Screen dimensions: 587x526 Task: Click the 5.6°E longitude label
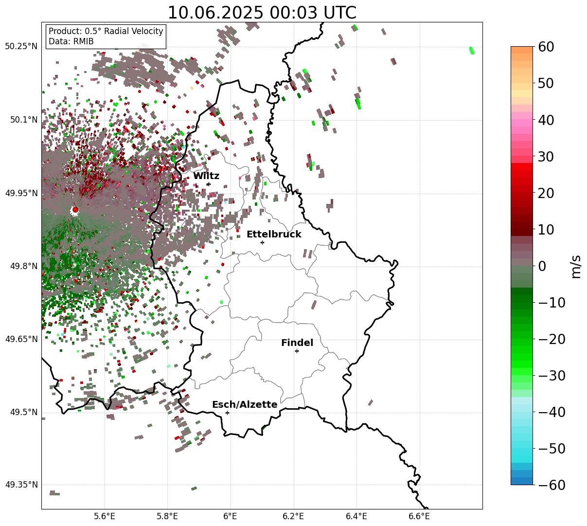tap(105, 517)
